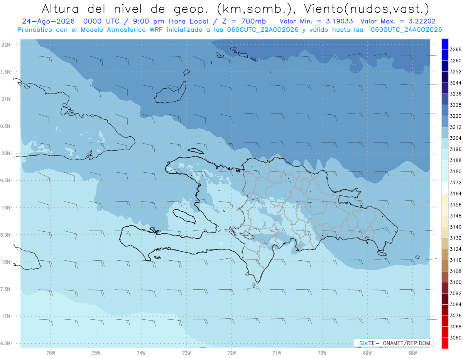This screenshot has width=463, height=358.
Task: Click the "3148" colorbar label
Action: pyautogui.click(x=456, y=215)
